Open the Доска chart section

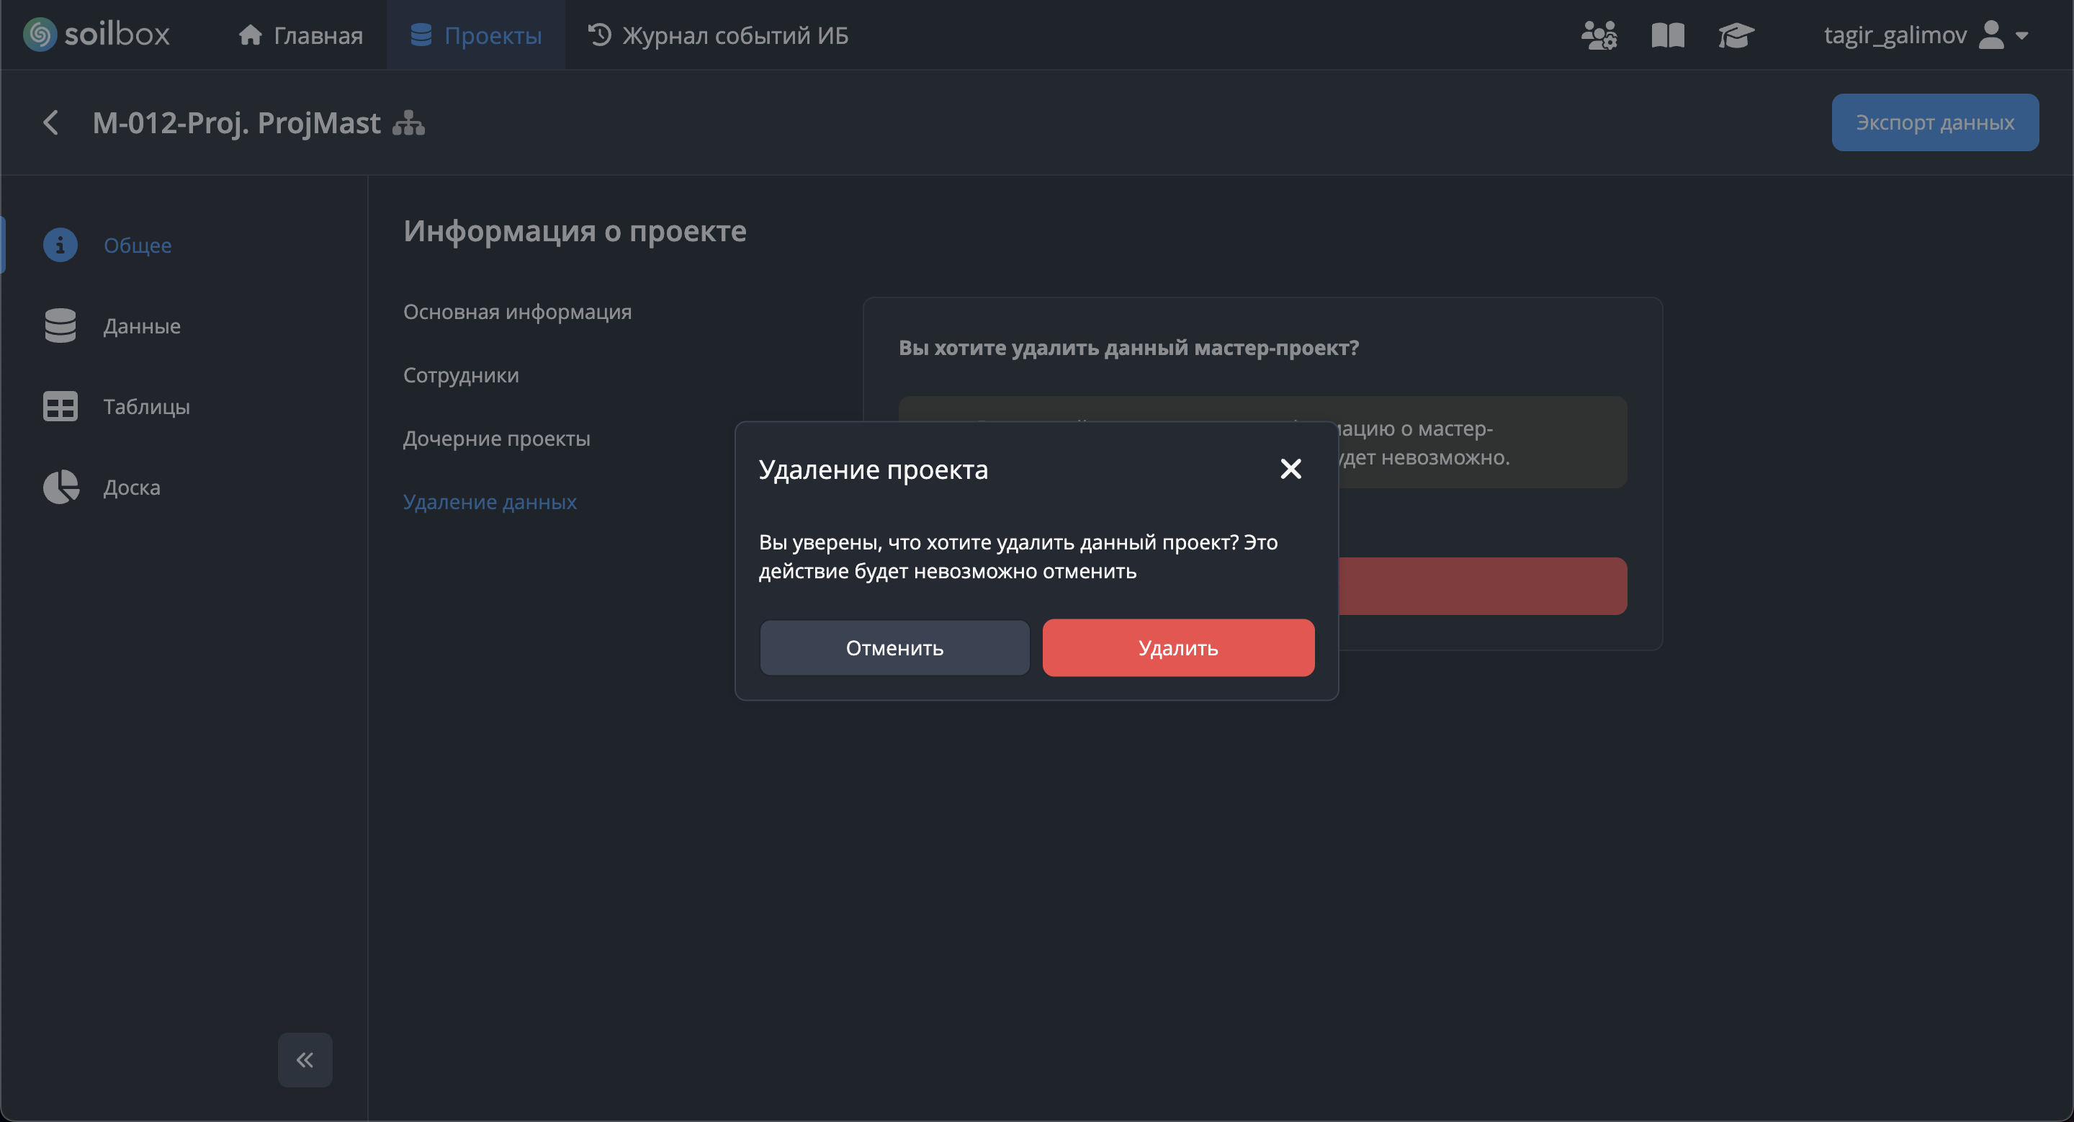(131, 487)
